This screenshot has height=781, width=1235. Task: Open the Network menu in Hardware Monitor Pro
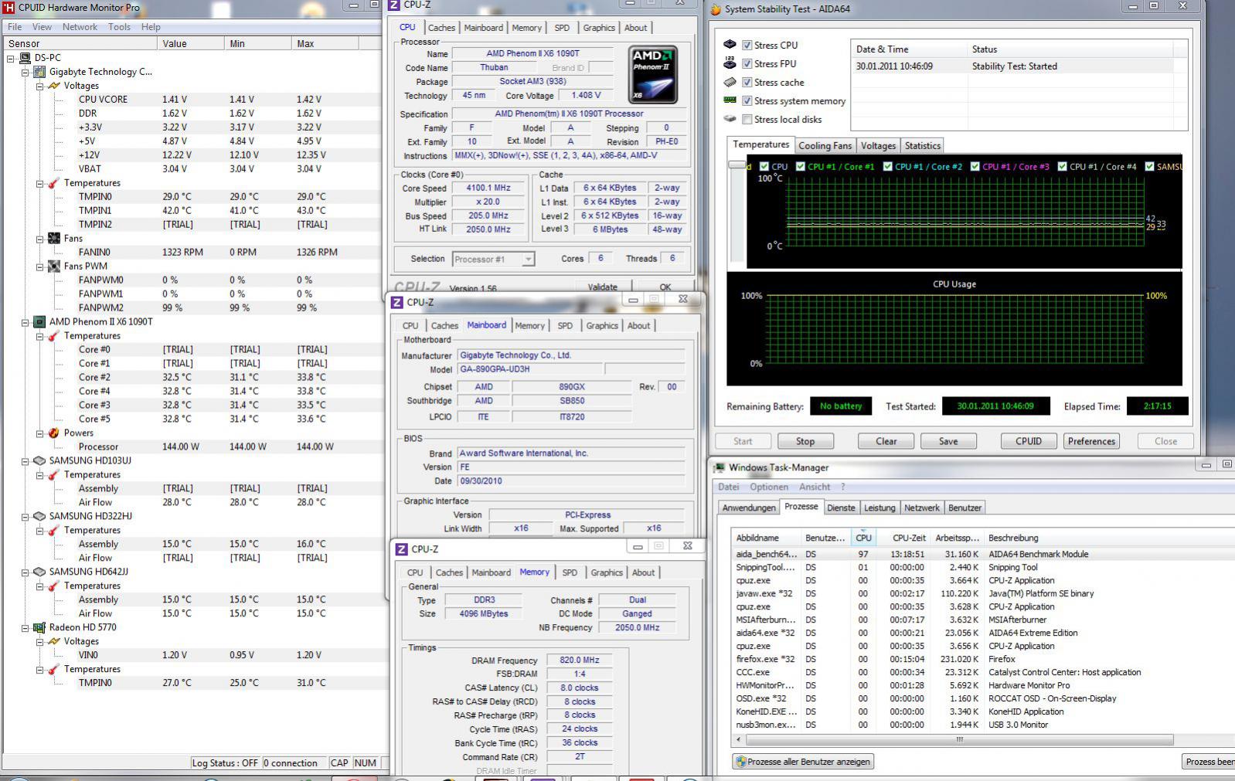point(80,26)
